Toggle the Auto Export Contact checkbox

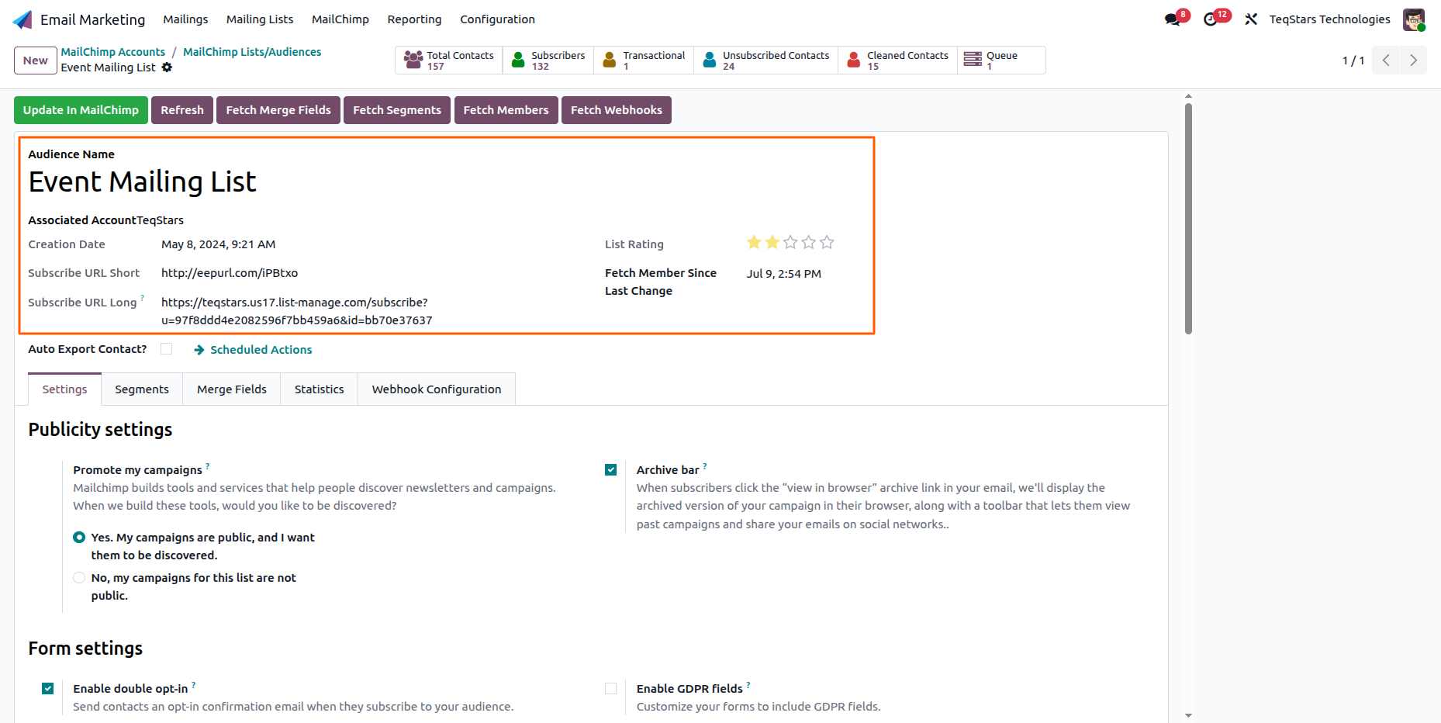pyautogui.click(x=166, y=349)
